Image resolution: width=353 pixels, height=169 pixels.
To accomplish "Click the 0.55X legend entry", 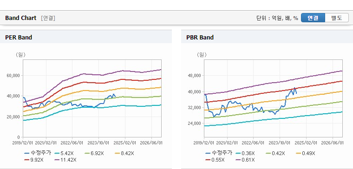I will [215, 160].
